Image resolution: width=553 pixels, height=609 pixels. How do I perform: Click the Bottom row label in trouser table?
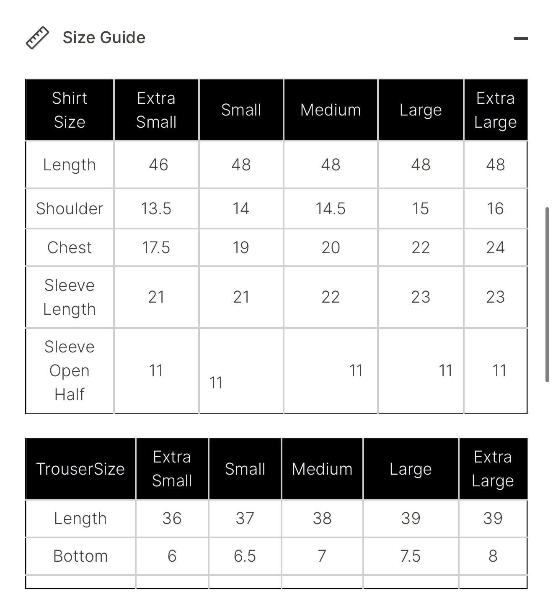80,556
